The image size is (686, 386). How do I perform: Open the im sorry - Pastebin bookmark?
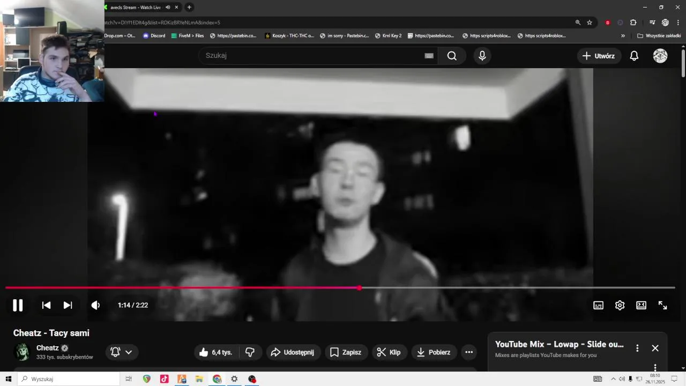[x=345, y=36]
